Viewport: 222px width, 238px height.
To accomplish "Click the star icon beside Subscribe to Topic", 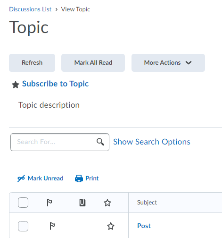I will coord(16,85).
